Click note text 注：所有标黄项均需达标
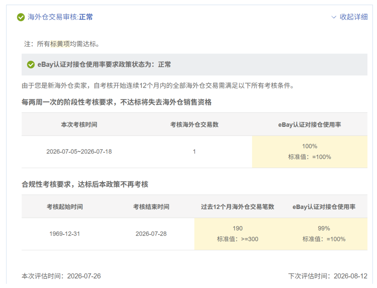Image resolution: width=377 pixels, height=288 pixels. pyautogui.click(x=62, y=44)
